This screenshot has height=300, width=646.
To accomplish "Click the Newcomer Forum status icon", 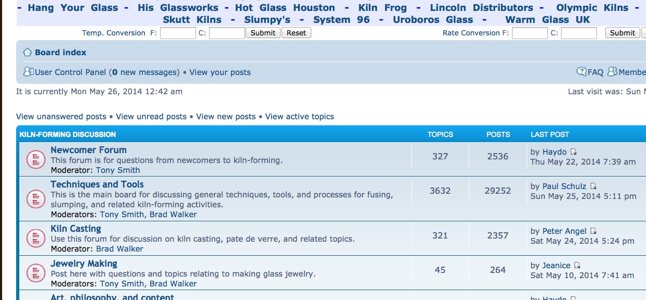I will pyautogui.click(x=35, y=159).
